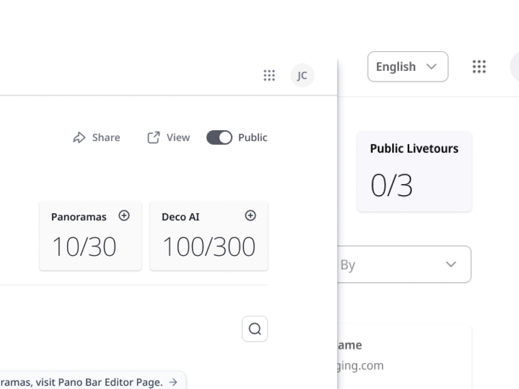Viewport: 519px width, 389px height.
Task: Click the Share label text
Action: coord(106,137)
